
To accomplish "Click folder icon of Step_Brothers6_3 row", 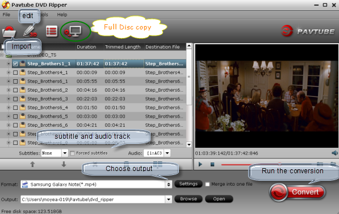I will (x=23, y=99).
